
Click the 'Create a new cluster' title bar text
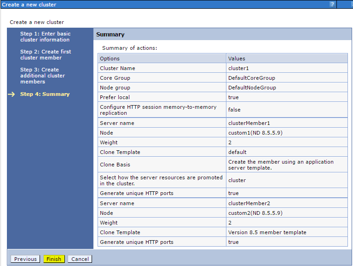coord(29,5)
